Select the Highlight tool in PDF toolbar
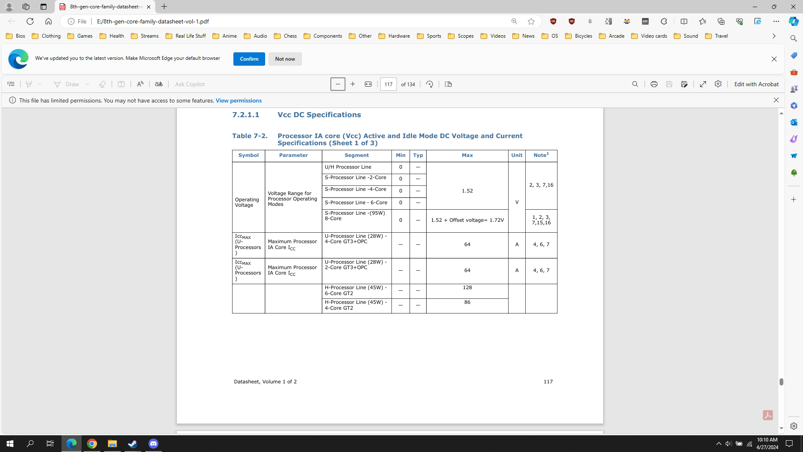Viewport: 803px width, 452px height. 29,84
